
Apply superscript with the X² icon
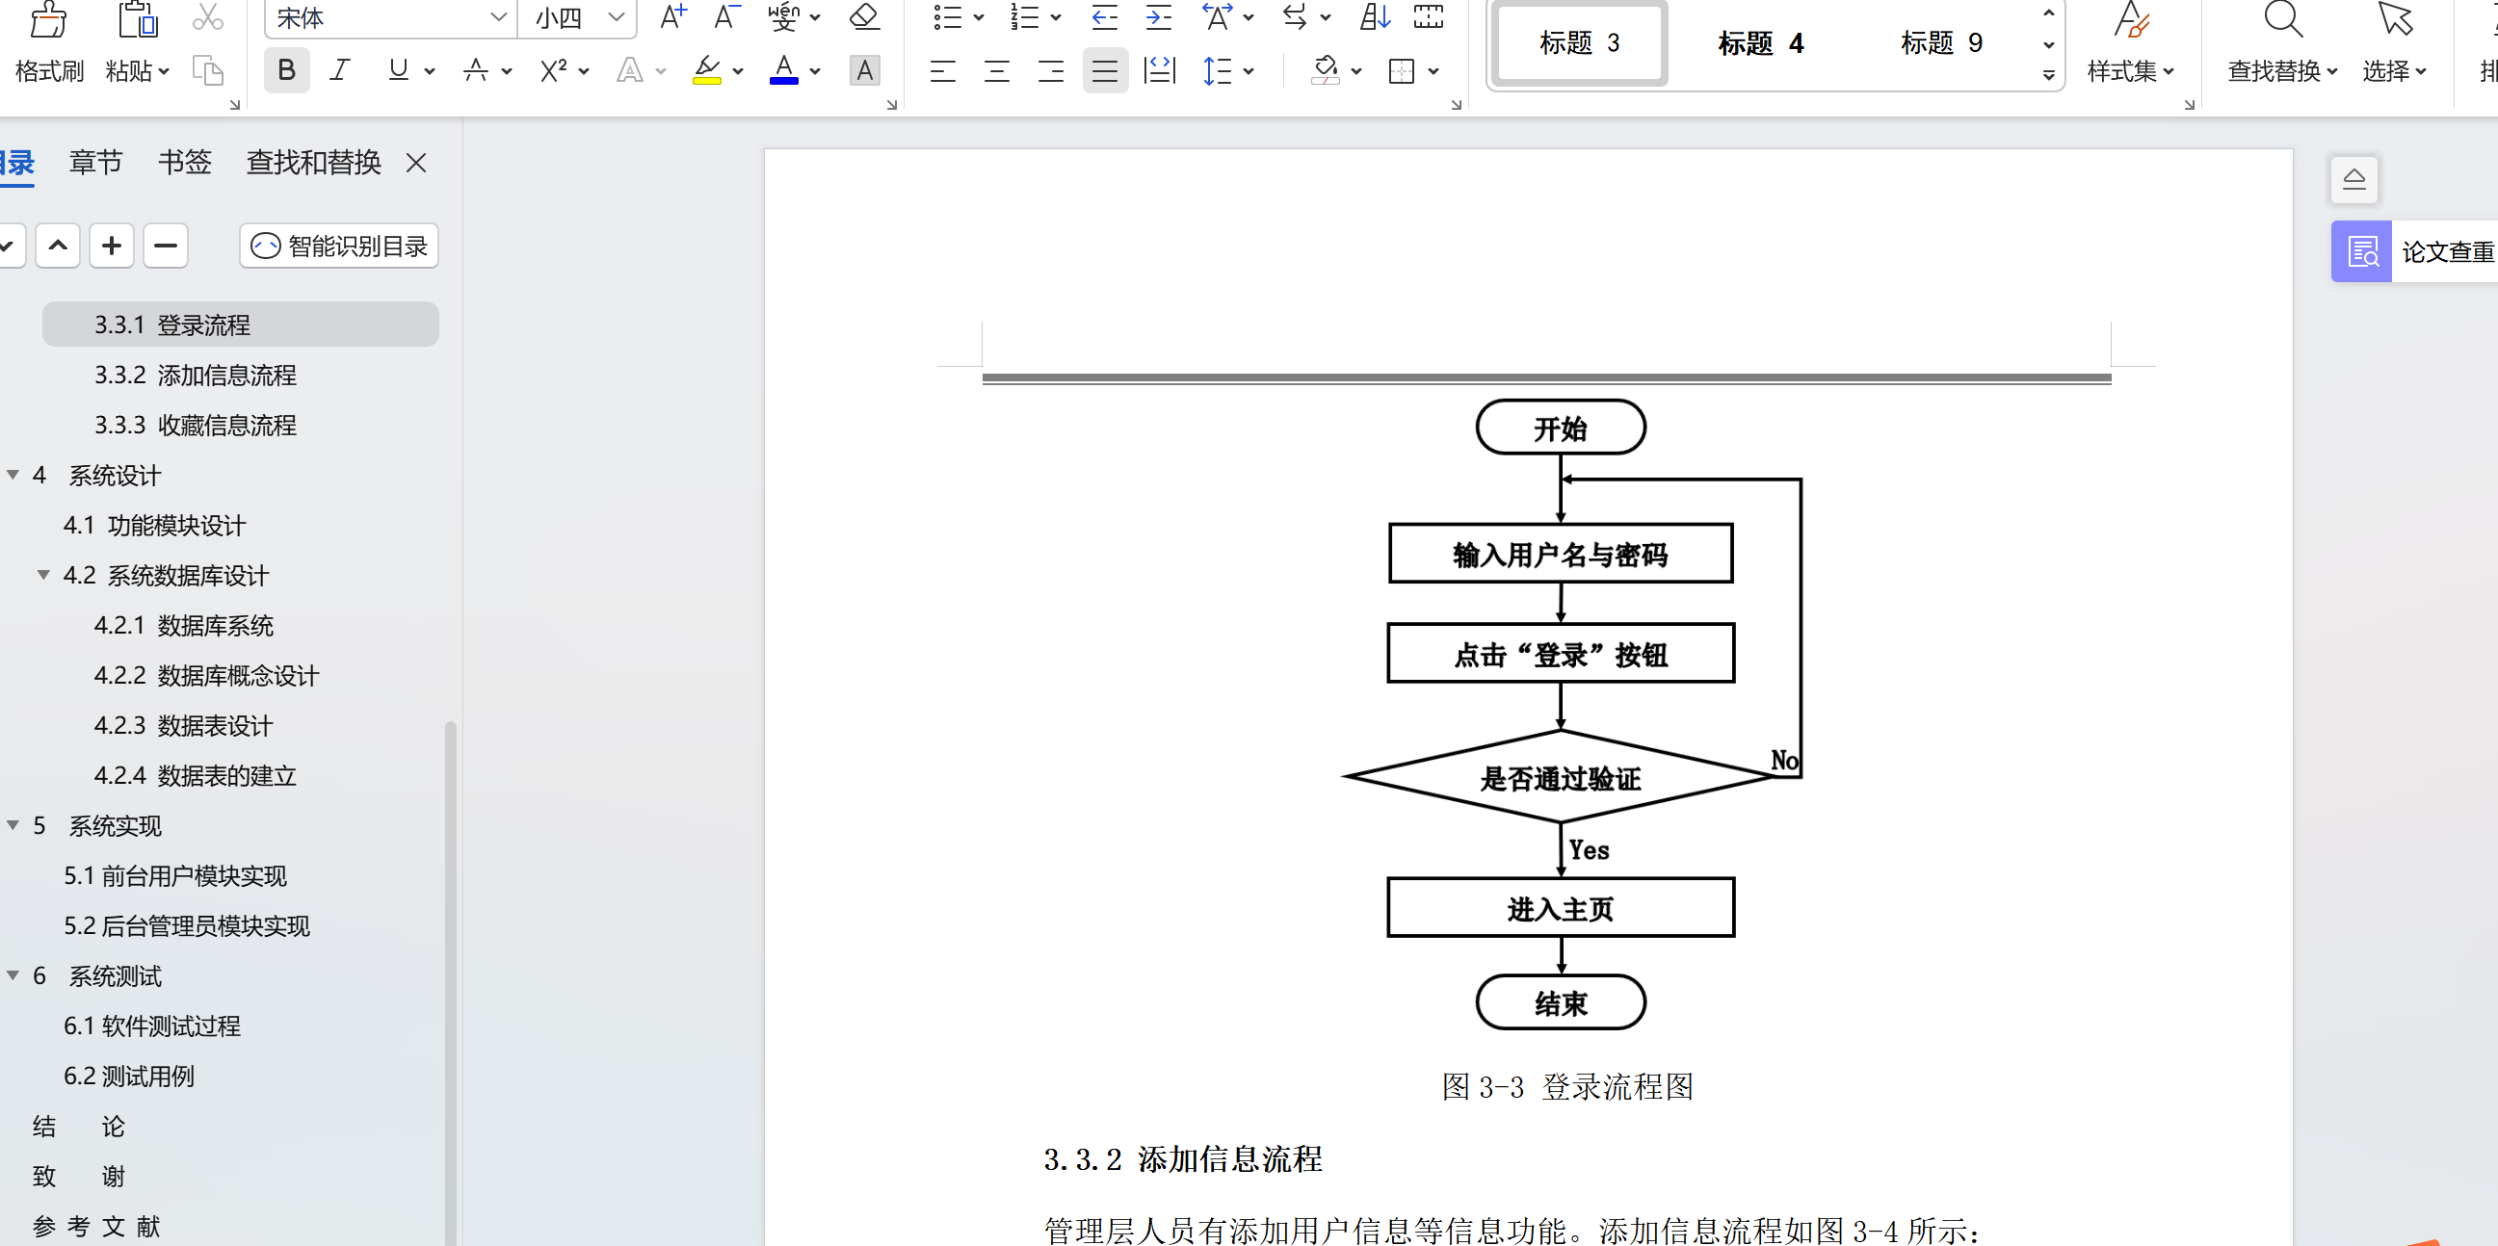pyautogui.click(x=554, y=69)
